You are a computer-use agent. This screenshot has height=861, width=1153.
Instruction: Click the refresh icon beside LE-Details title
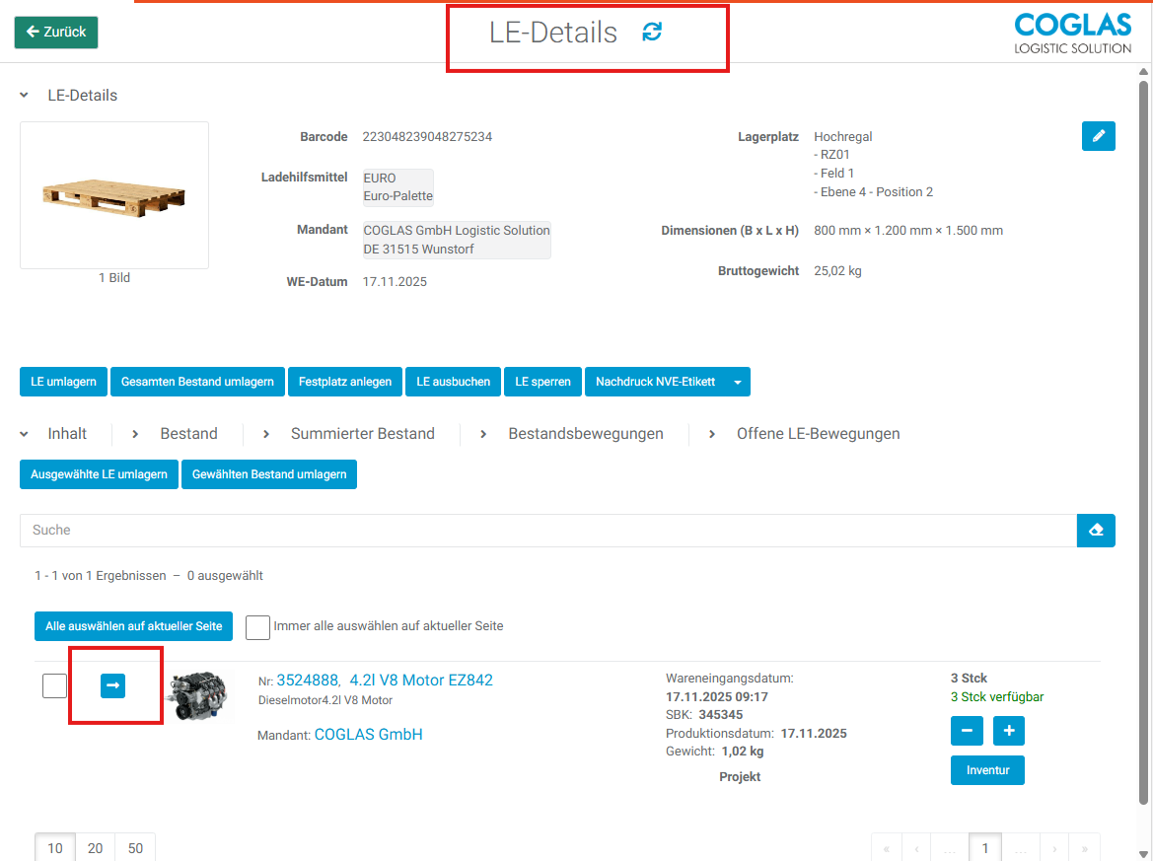pos(652,32)
